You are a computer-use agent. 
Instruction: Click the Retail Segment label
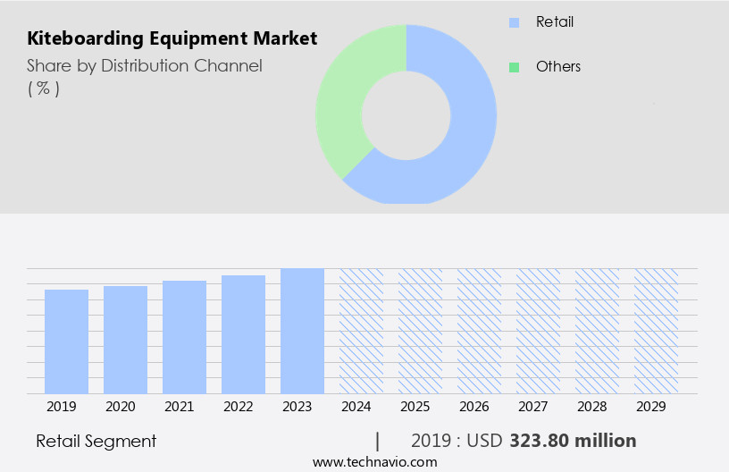[x=96, y=441]
